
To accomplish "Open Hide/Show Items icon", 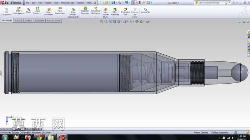I will coord(131,21).
